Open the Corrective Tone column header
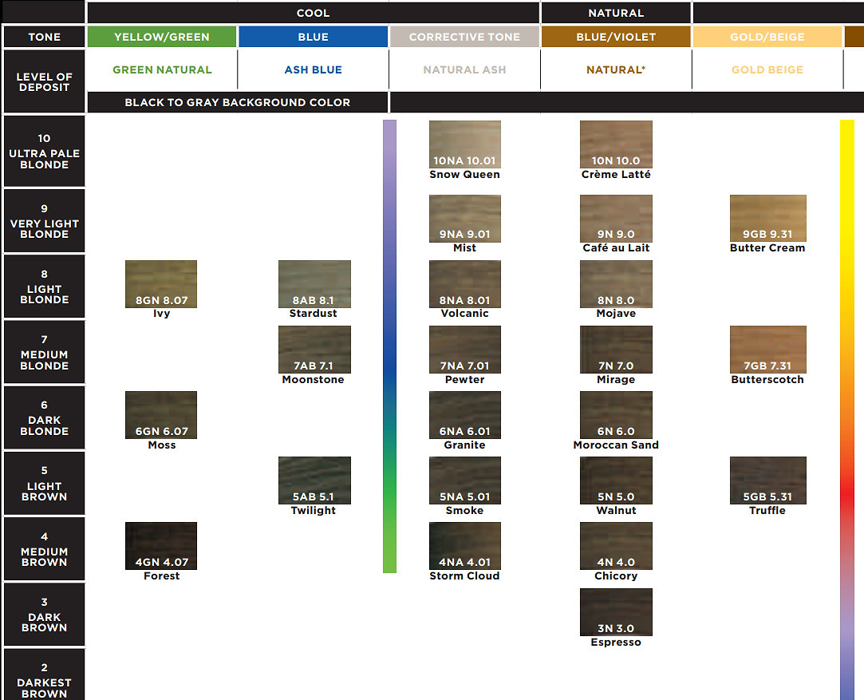Viewport: 864px width, 700px height. pos(464,37)
